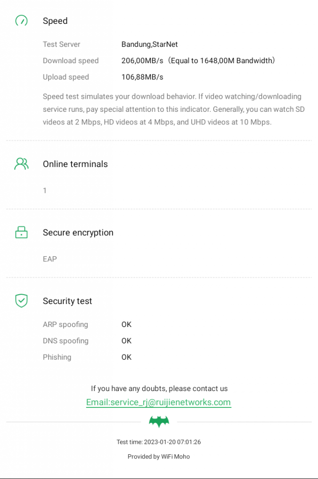This screenshot has height=479, width=318.
Task: Click the ARP spoofing OK result
Action: coord(126,325)
